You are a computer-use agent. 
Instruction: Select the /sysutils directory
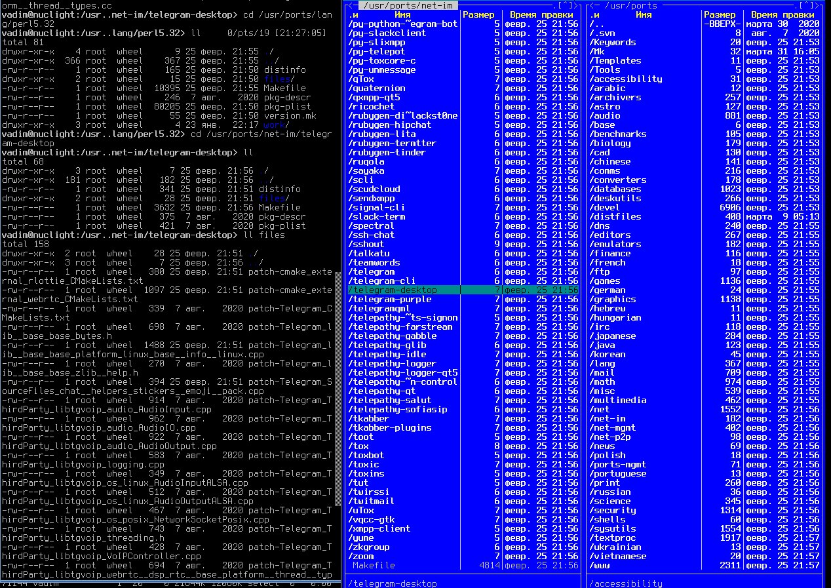point(705,528)
